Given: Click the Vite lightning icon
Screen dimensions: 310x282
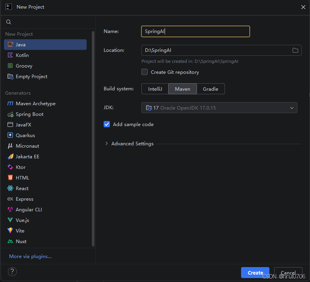Looking at the screenshot, I should tap(10, 231).
